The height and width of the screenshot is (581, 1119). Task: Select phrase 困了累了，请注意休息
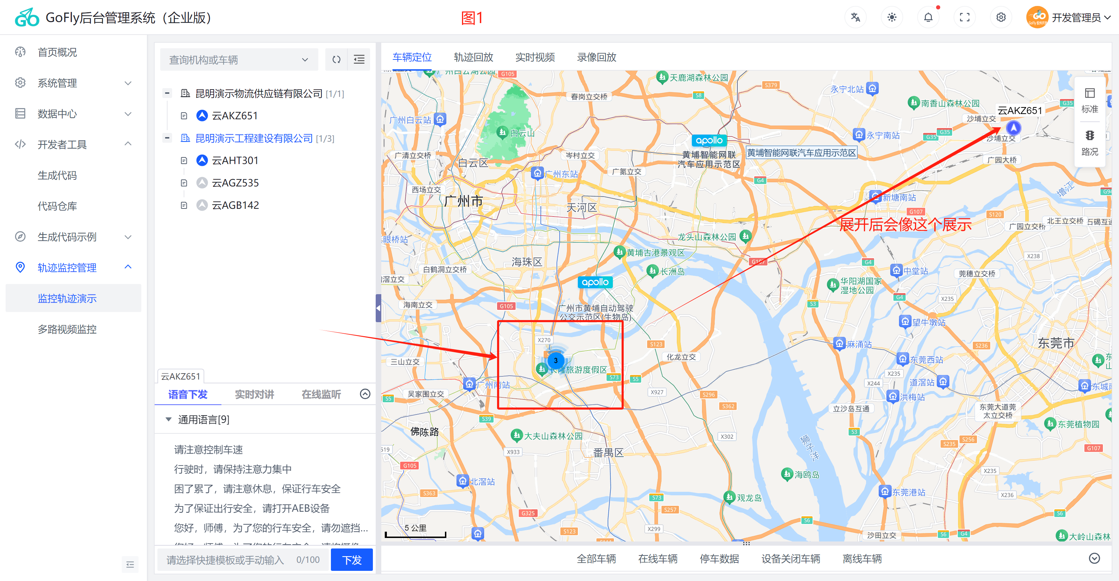(257, 489)
